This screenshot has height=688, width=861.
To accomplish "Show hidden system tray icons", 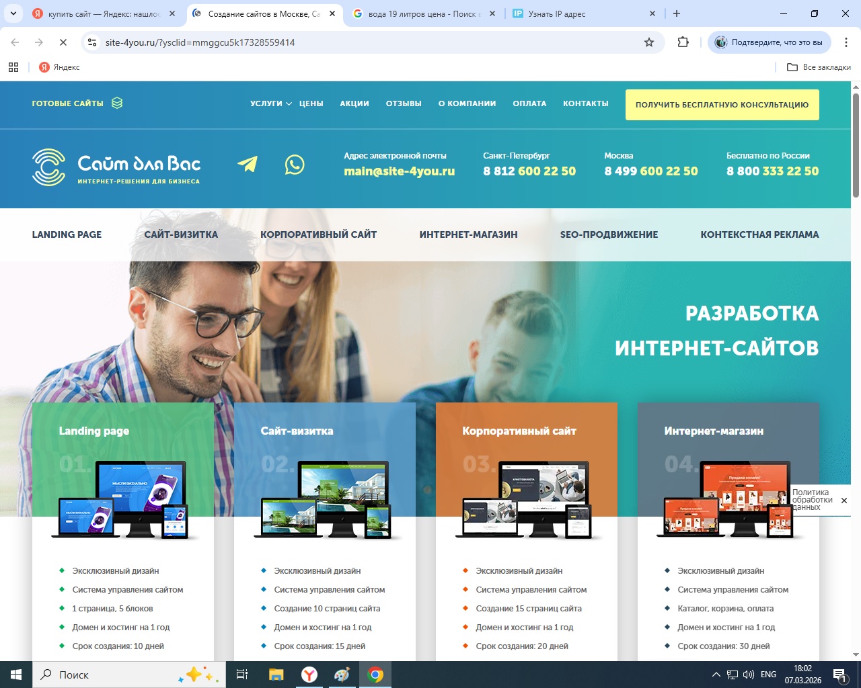I will coord(716,675).
